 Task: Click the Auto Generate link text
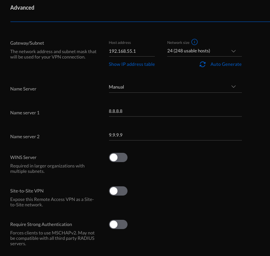(x=226, y=64)
